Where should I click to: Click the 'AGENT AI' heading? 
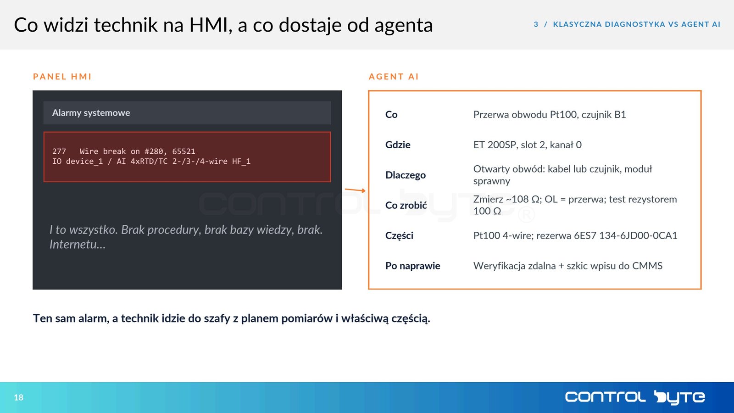point(394,77)
